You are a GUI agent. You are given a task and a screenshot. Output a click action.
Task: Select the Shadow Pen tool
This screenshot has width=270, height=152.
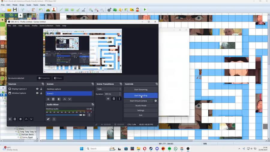83,10
